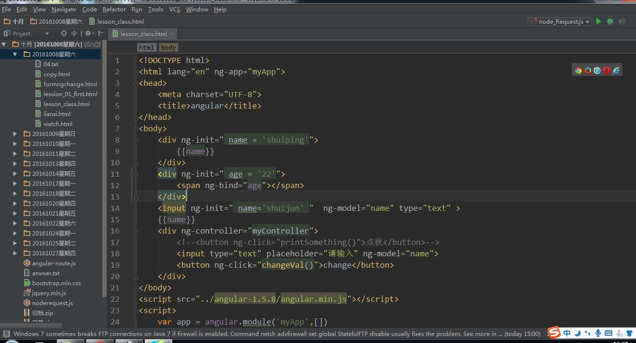Open preview in Opera browser
This screenshot has height=343, width=636.
[x=607, y=71]
